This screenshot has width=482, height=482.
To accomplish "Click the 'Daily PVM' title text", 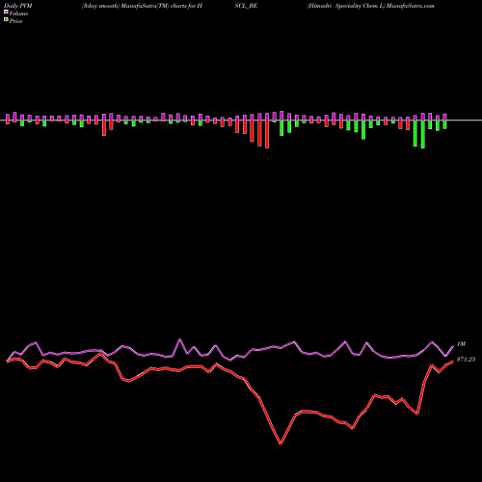I will coord(18,6).
